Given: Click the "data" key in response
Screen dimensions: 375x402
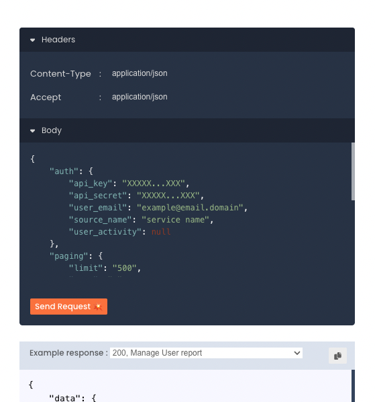Looking at the screenshot, I should pos(65,398).
